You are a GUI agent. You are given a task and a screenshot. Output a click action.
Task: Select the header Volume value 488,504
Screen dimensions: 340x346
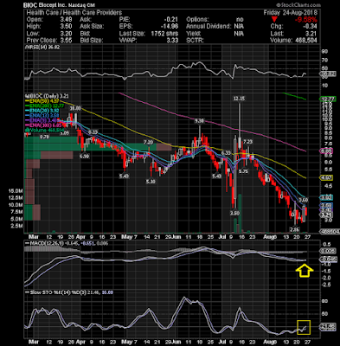click(306, 41)
